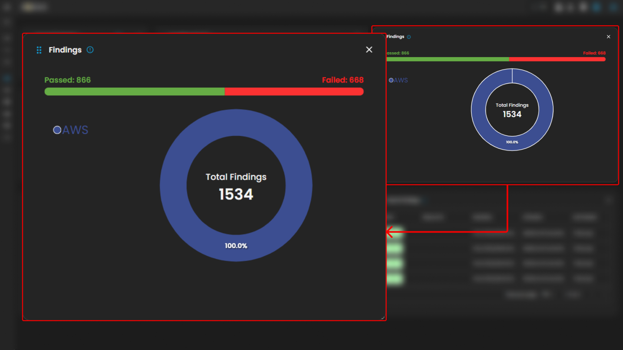Viewport: 623px width, 350px height.
Task: Toggle the AWS legend dot in the enlarged panel
Action: 57,130
